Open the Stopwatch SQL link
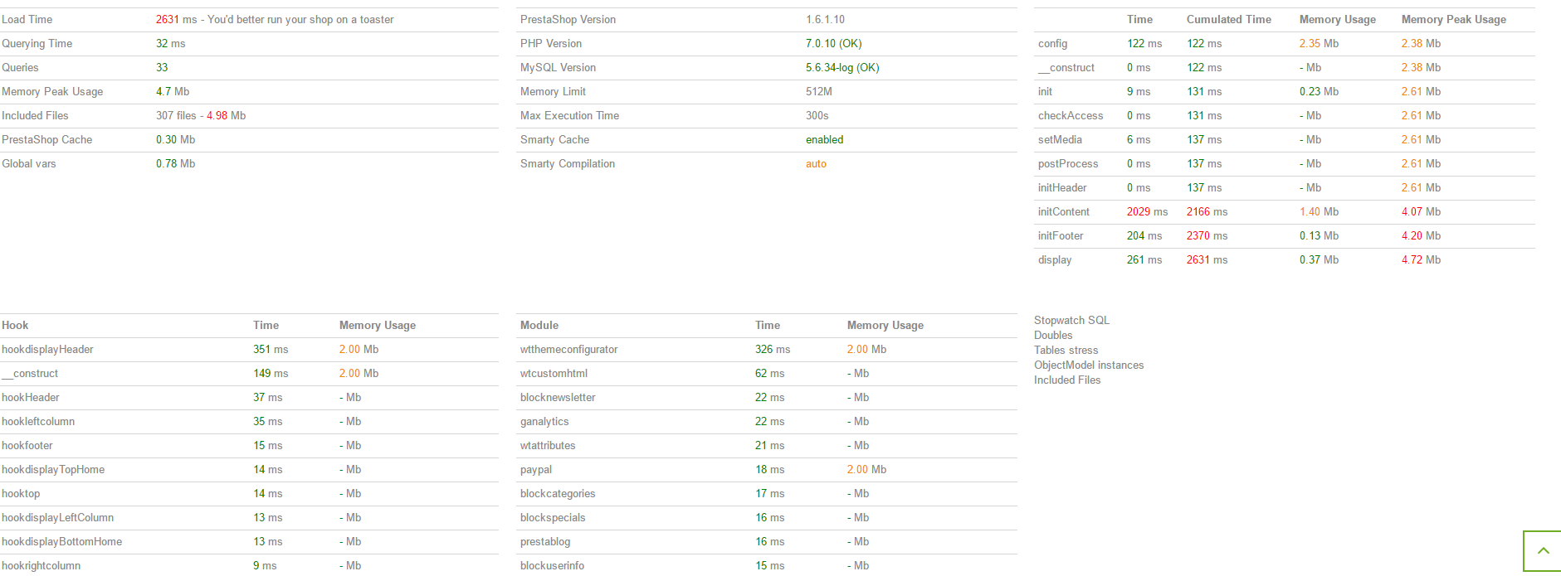1561x576 pixels. [x=1071, y=321]
